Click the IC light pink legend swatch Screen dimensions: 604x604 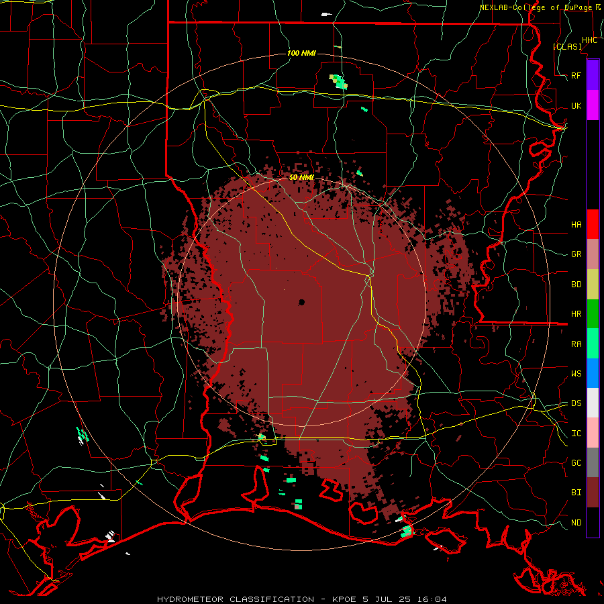(x=593, y=433)
